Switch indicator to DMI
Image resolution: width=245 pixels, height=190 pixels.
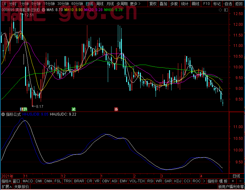[x=39, y=181]
